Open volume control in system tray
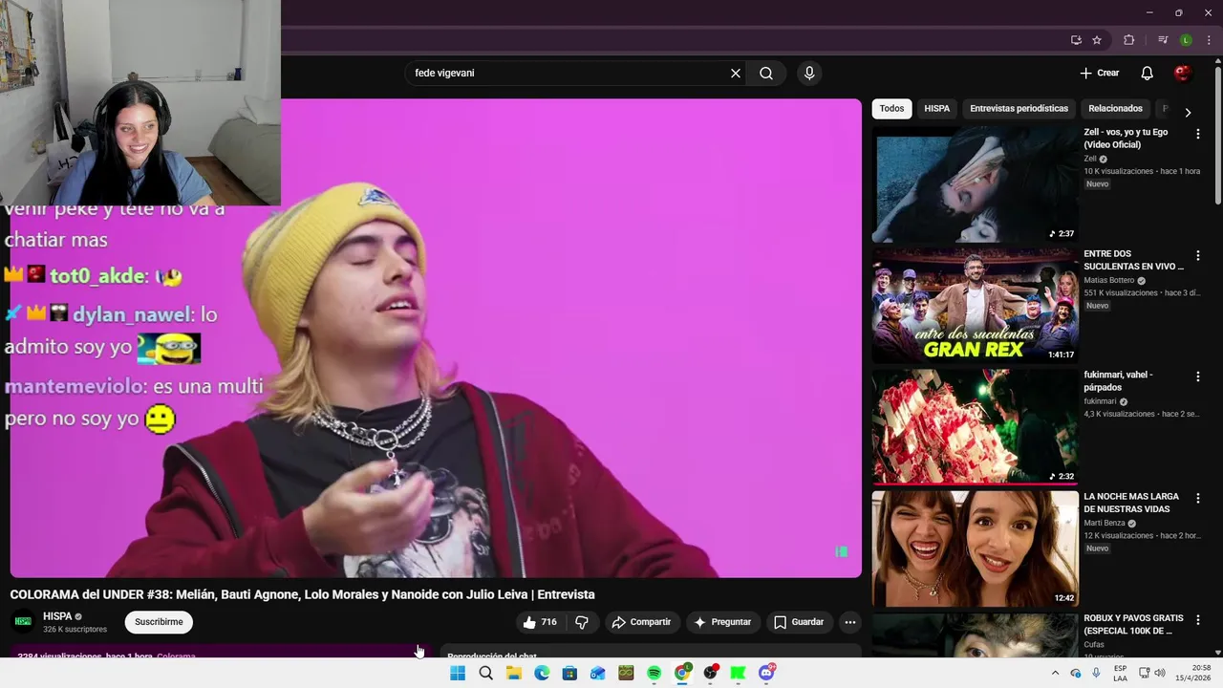The width and height of the screenshot is (1223, 688). point(1160,673)
